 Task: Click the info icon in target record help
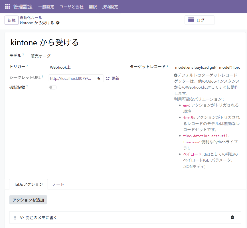[x=176, y=75]
